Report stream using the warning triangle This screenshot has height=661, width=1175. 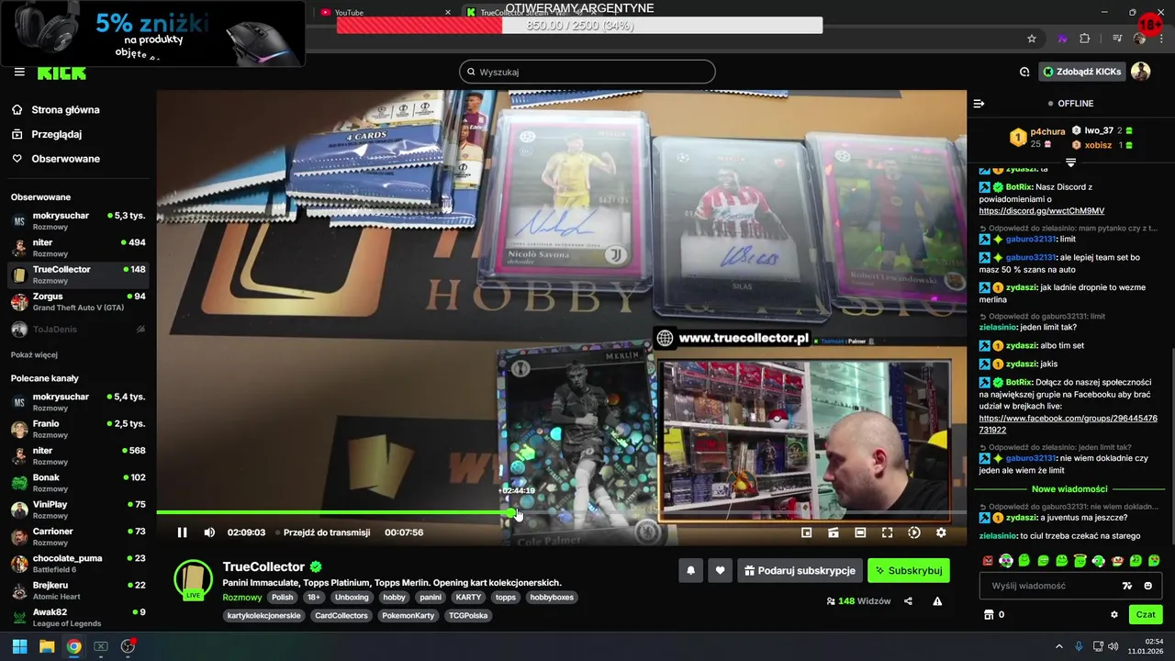(937, 601)
